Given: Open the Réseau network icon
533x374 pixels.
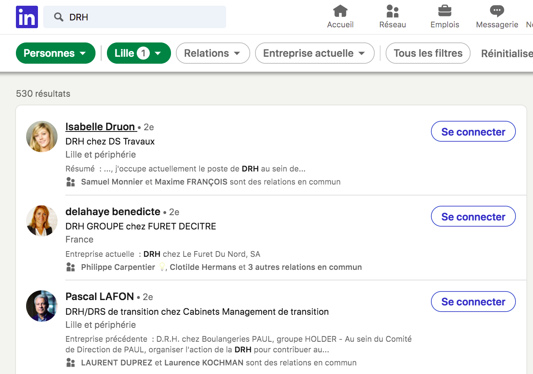Looking at the screenshot, I should tap(392, 11).
